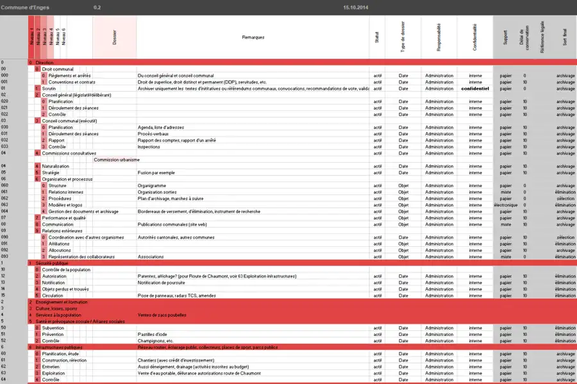The image size is (577, 384).
Task: Select the Organigramme remark cell
Action: (151, 185)
